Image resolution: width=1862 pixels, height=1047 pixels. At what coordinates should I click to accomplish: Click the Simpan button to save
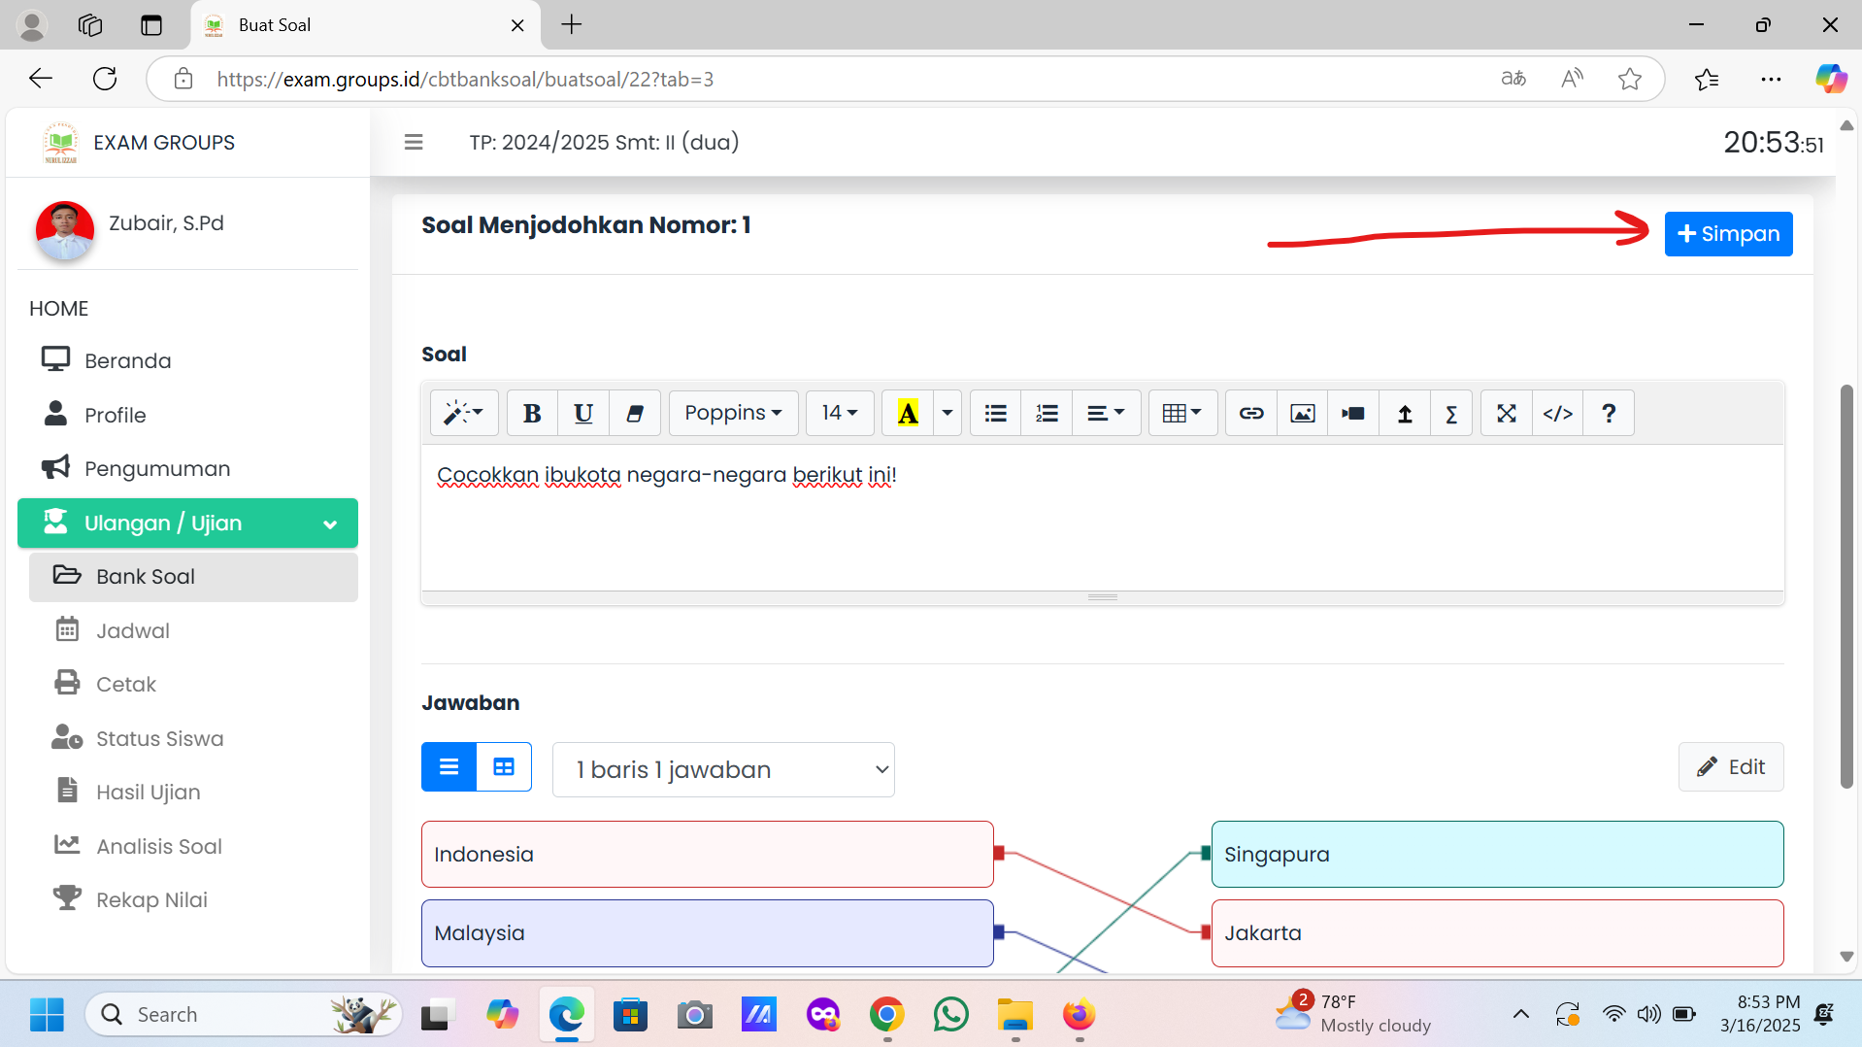click(x=1728, y=234)
